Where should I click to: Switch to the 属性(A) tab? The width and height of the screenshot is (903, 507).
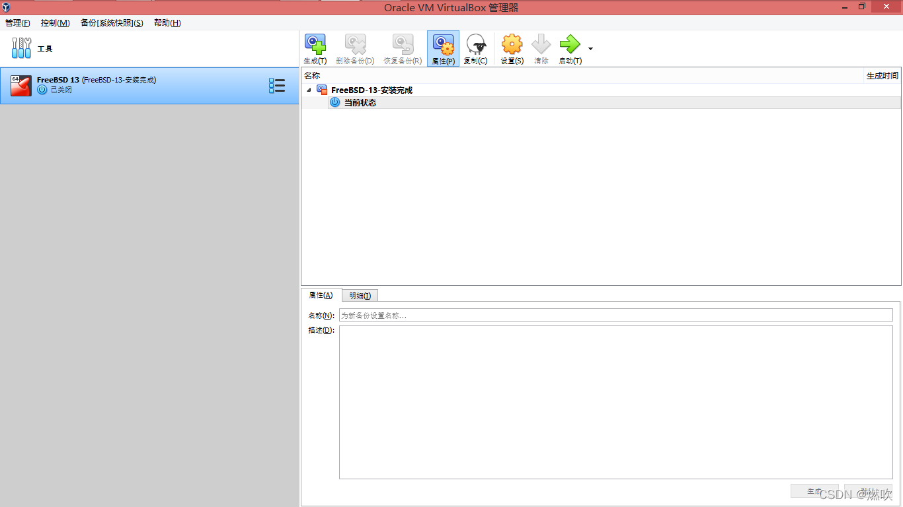point(321,295)
